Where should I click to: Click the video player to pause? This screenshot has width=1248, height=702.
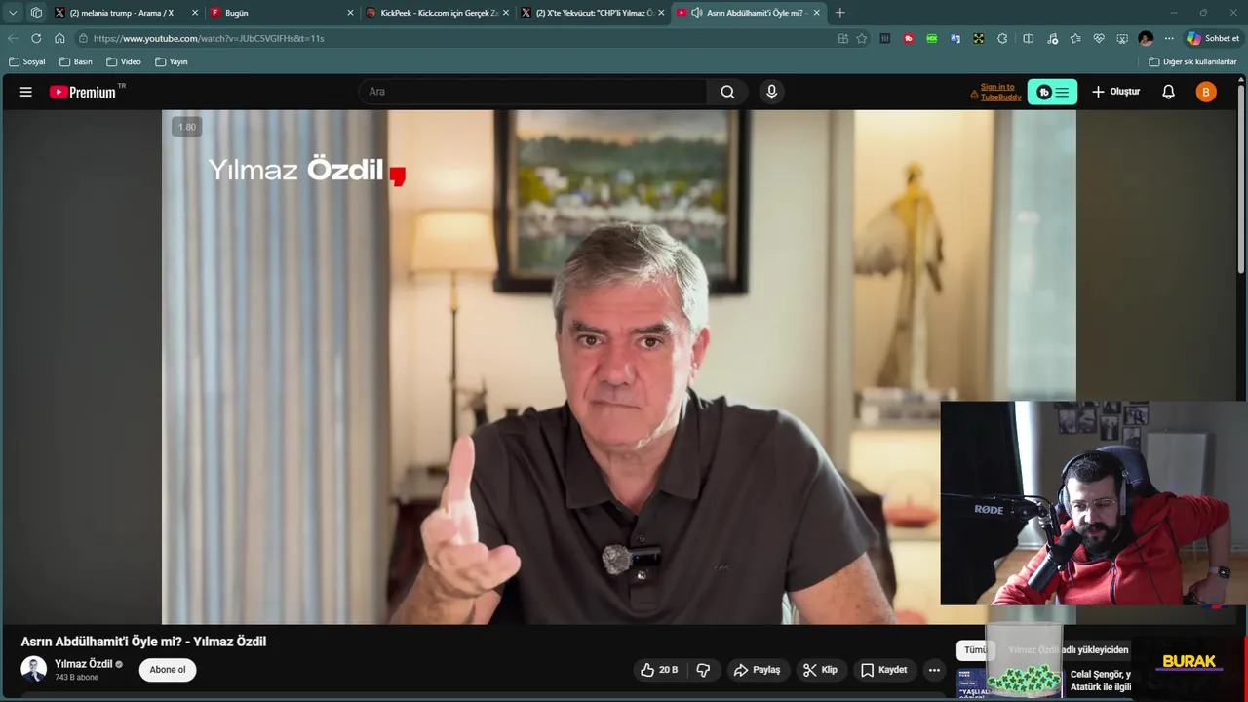618,367
